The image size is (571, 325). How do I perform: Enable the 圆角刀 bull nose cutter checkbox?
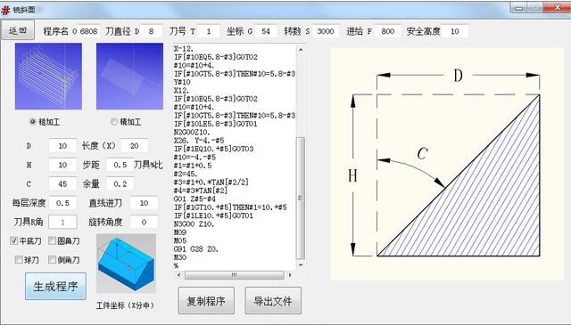pos(52,240)
